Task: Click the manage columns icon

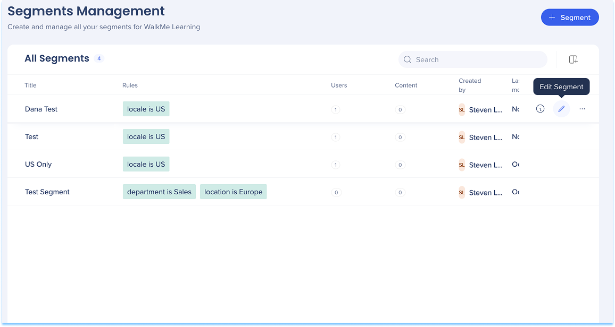Action: (573, 59)
